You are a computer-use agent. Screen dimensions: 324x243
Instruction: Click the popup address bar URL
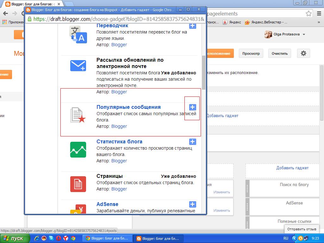point(119,19)
